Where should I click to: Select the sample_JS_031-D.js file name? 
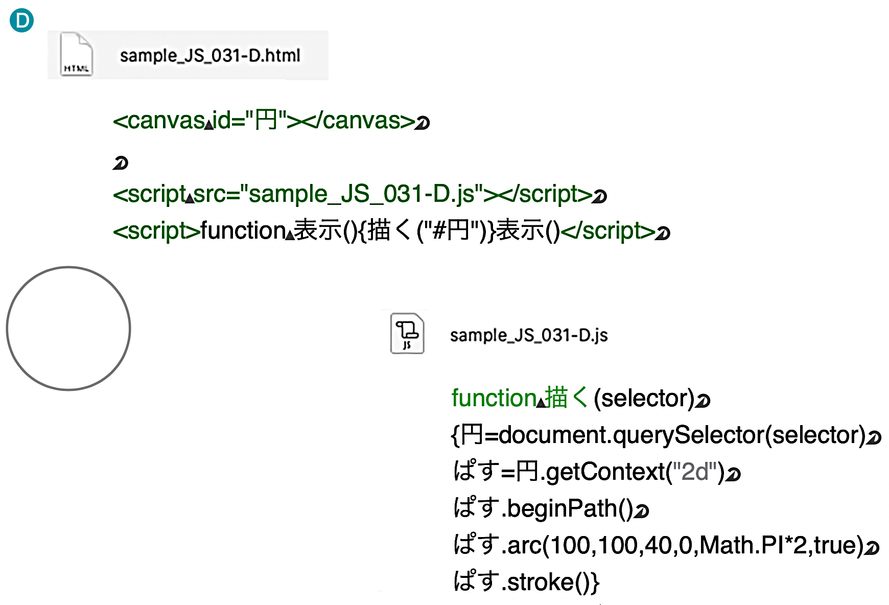(x=529, y=336)
